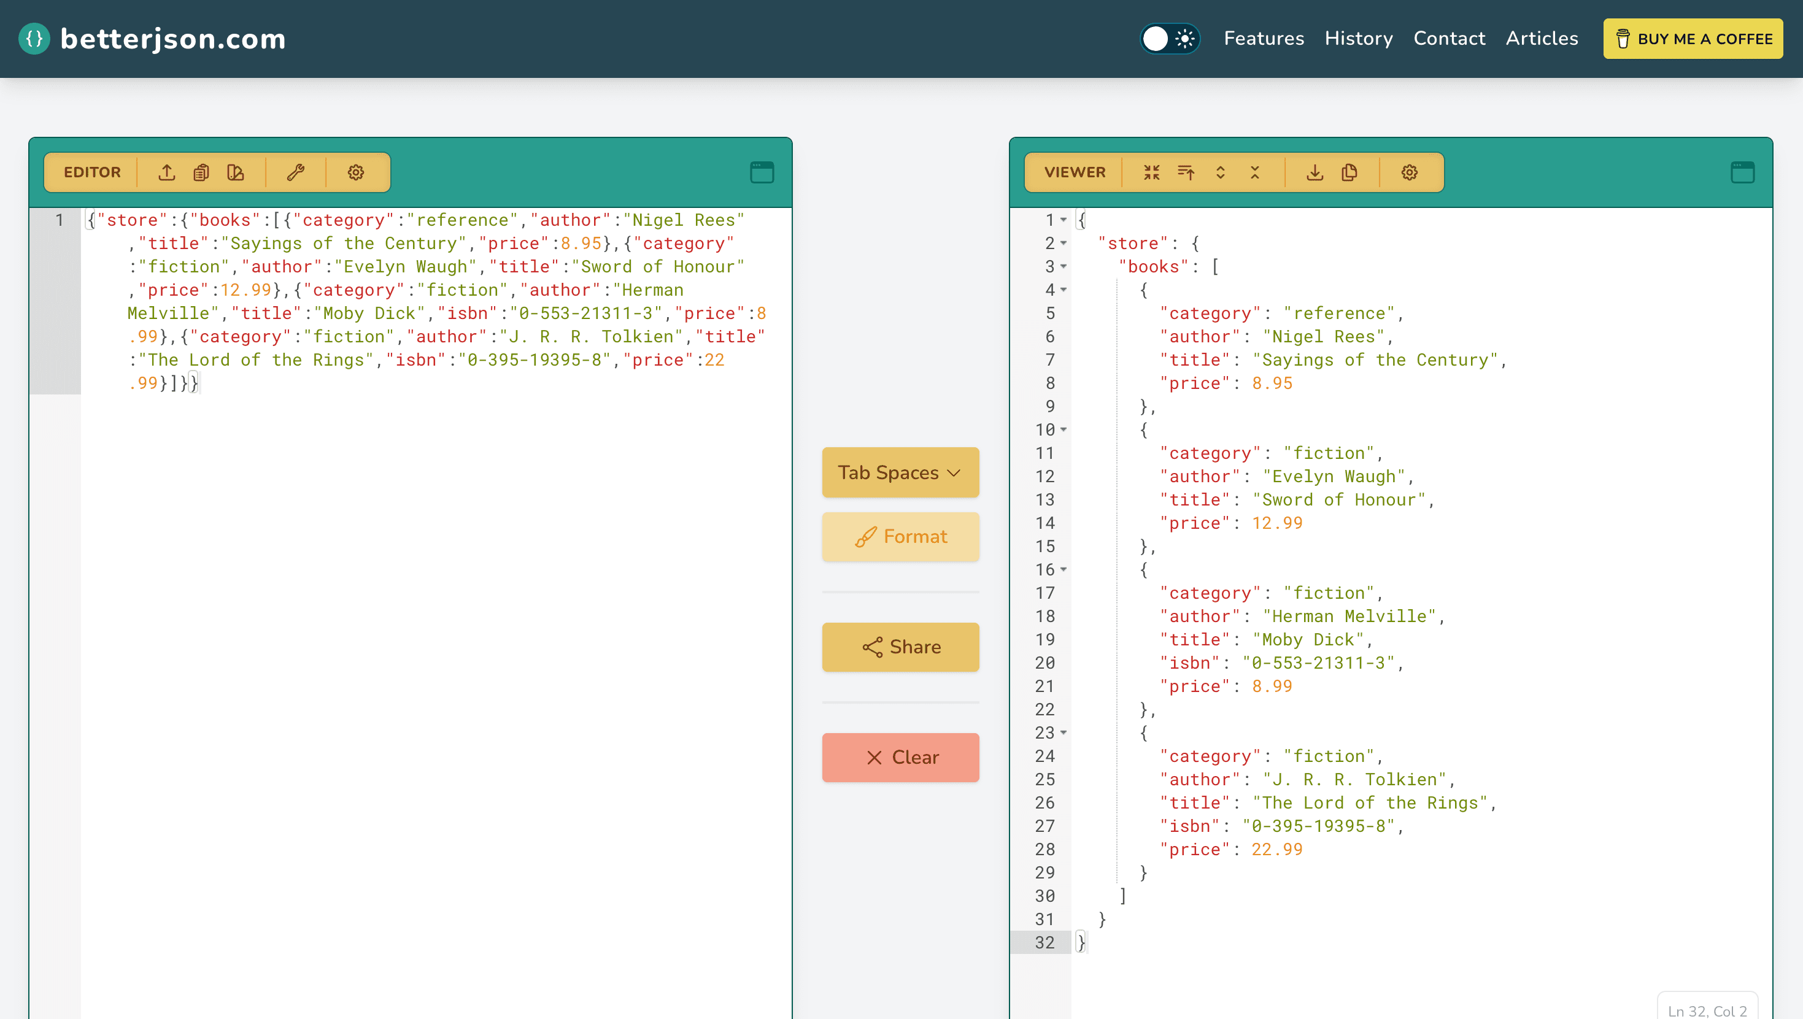Click the editor paste clipboard icon
1803x1019 pixels.
[201, 172]
